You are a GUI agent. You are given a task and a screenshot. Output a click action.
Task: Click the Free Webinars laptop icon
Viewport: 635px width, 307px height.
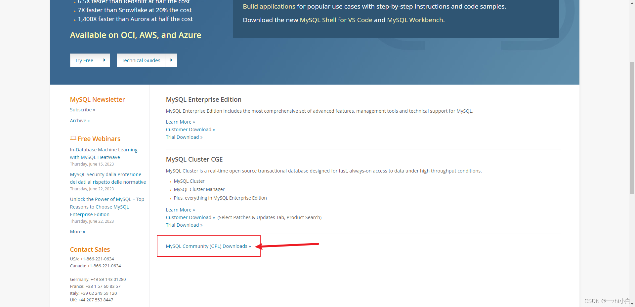coord(73,138)
